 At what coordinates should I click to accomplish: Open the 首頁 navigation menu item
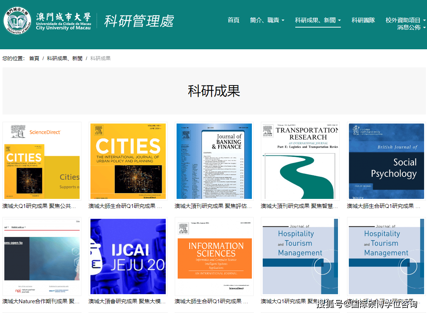click(x=233, y=20)
